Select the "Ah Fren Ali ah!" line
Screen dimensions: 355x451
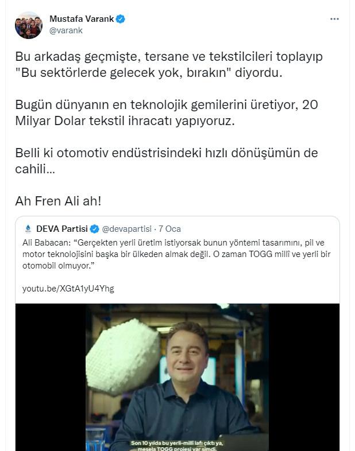tap(59, 201)
